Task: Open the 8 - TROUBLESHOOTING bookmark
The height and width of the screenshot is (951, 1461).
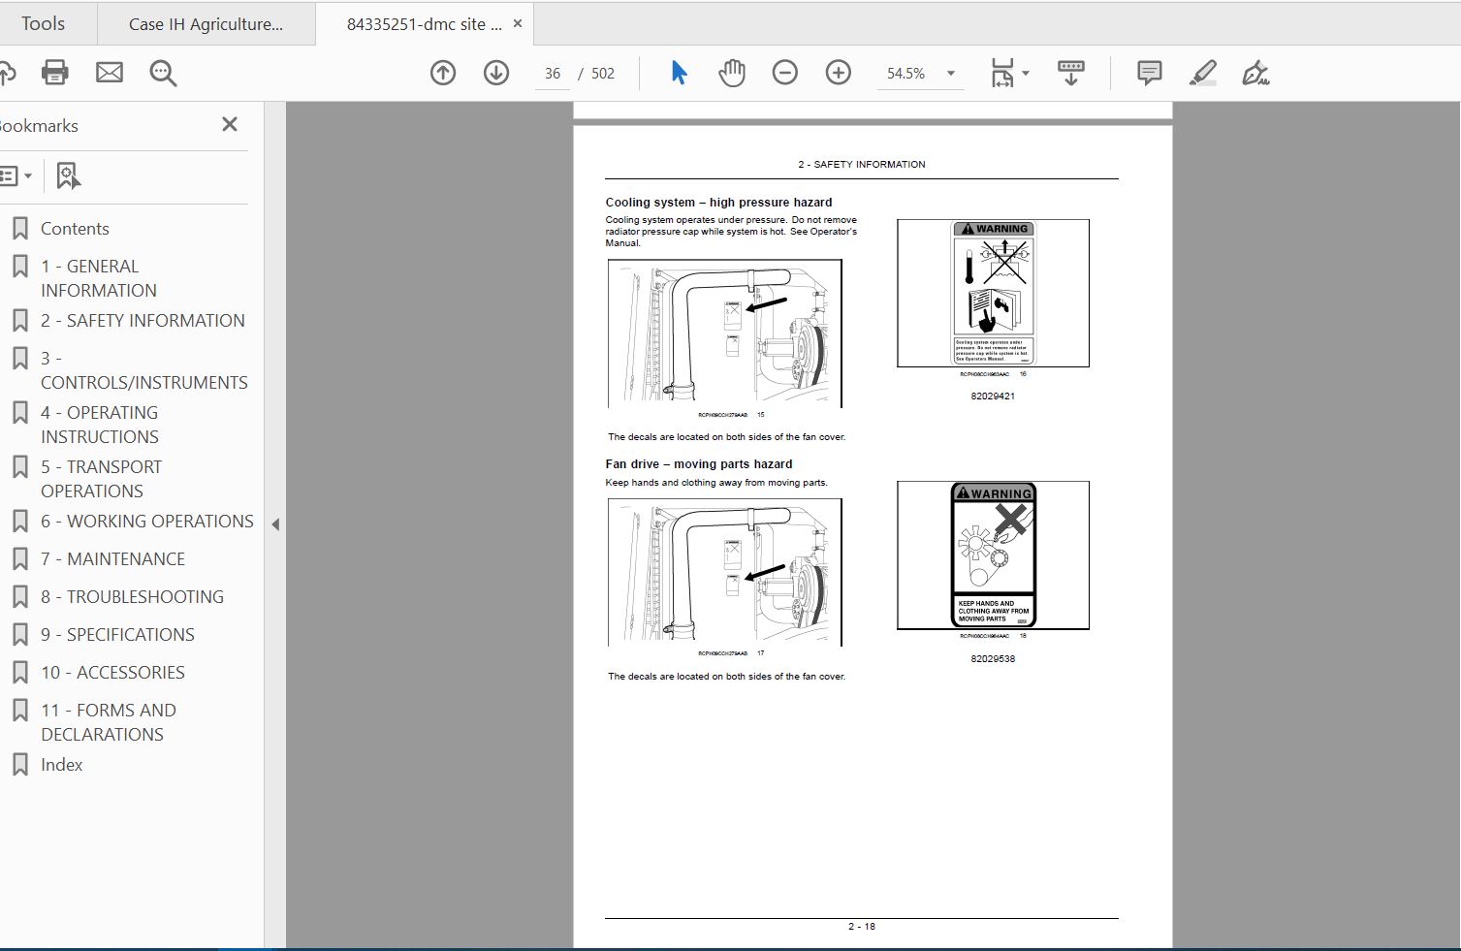Action: click(132, 597)
